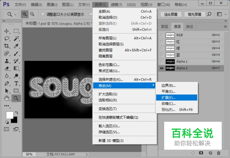The image size is (230, 158).
Task: Select the Magic Wand tool
Action: pyautogui.click(x=16, y=39)
